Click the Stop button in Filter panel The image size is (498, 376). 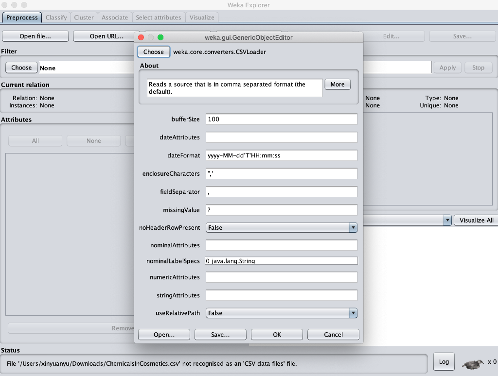pos(478,68)
